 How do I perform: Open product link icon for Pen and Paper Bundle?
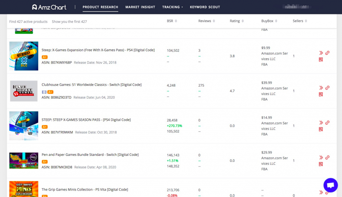coord(327,158)
